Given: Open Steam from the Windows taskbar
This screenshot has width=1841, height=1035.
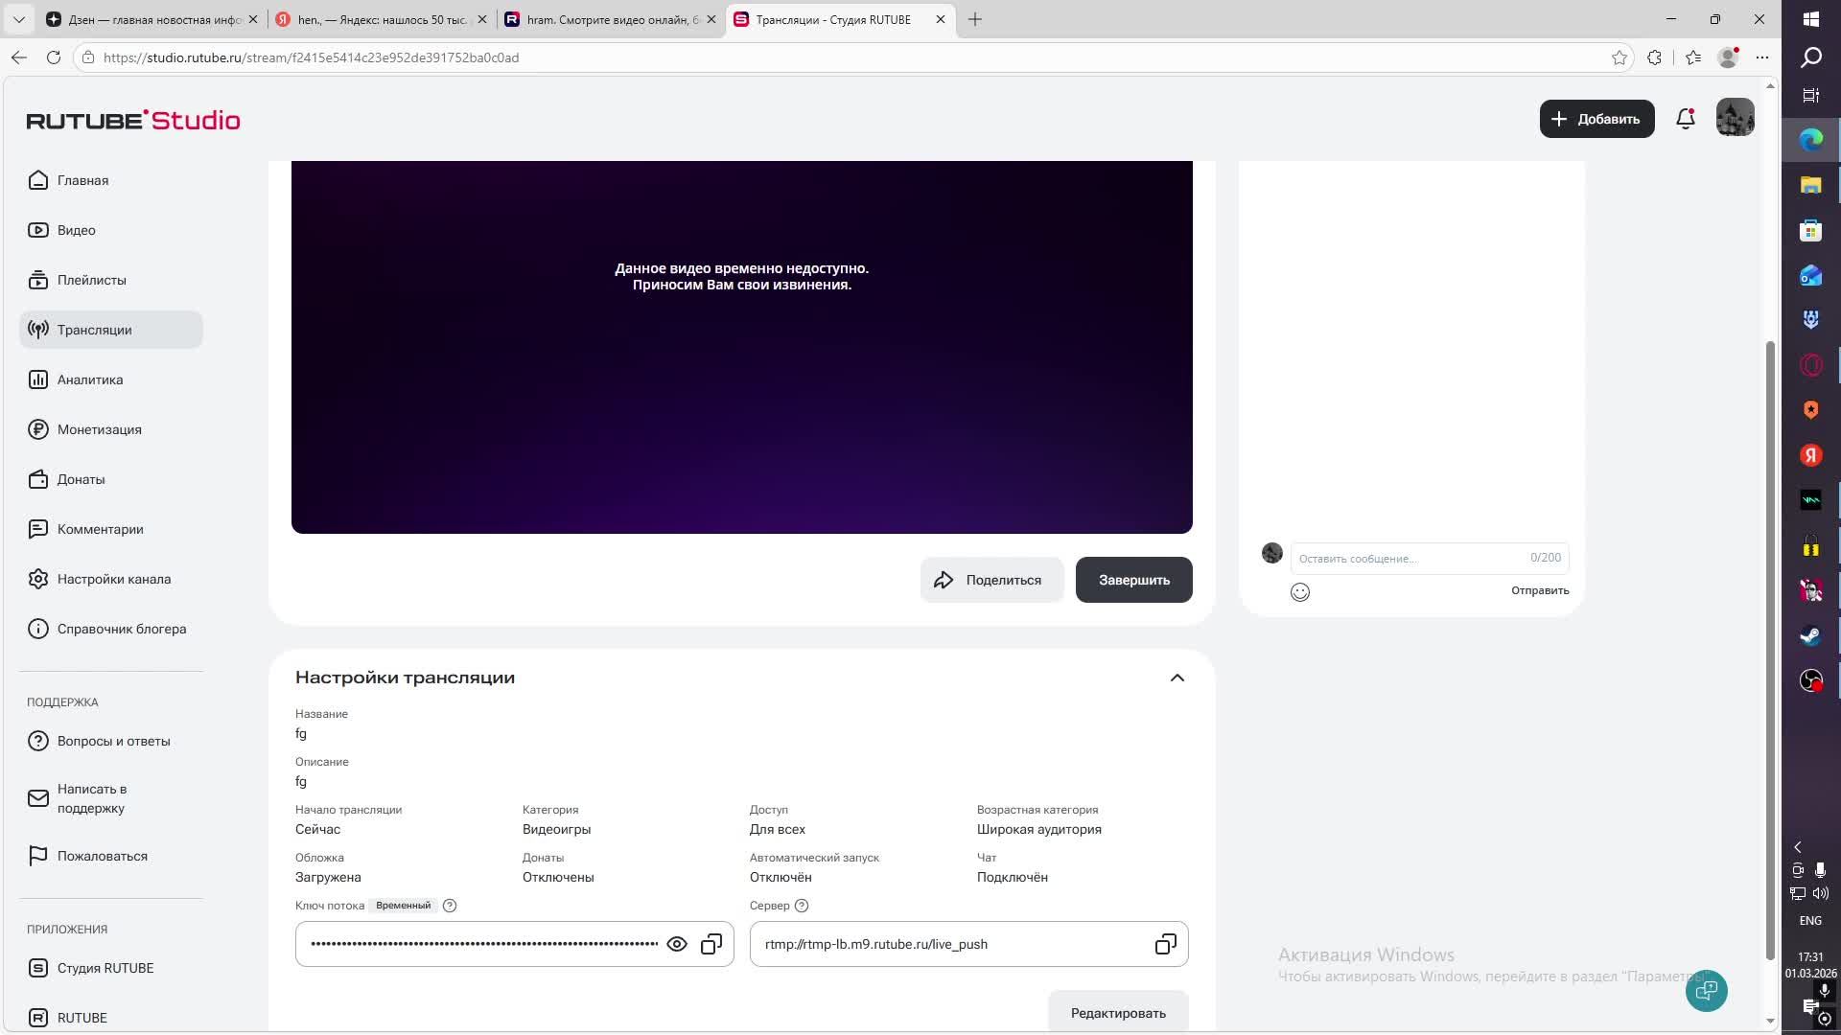Looking at the screenshot, I should (1810, 635).
